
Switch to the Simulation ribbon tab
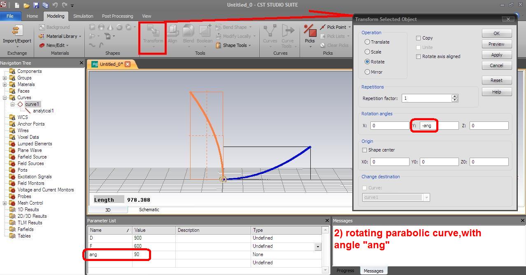pyautogui.click(x=83, y=16)
